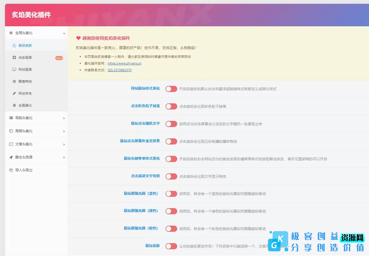Click the monitor icon beside 网站背景

14,69
